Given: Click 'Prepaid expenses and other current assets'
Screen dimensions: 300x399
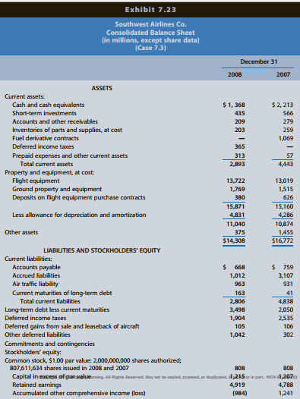Looking at the screenshot, I should (70, 156).
